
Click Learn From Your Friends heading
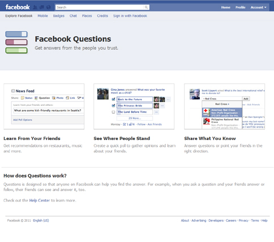click(x=32, y=138)
